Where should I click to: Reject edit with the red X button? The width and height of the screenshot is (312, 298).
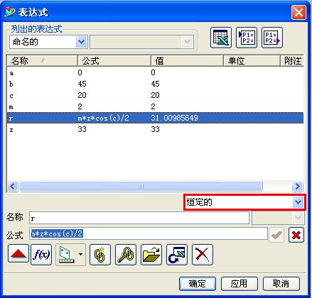tap(296, 235)
